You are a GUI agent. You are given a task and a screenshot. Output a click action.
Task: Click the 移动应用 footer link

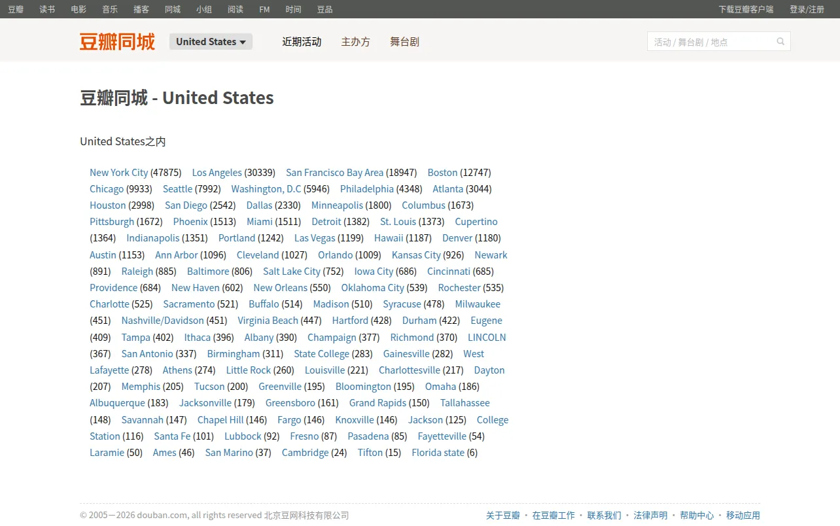point(743,516)
